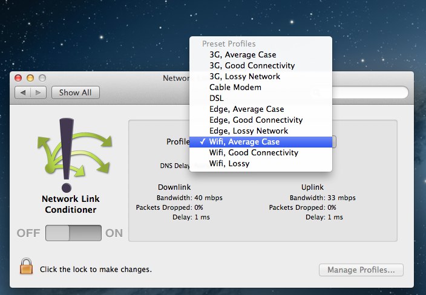Select the Wifi, Lossy profile
The image size is (426, 295).
click(261, 164)
